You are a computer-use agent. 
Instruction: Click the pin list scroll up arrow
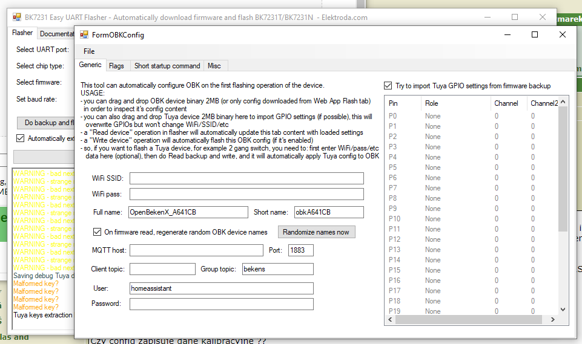[563, 102]
